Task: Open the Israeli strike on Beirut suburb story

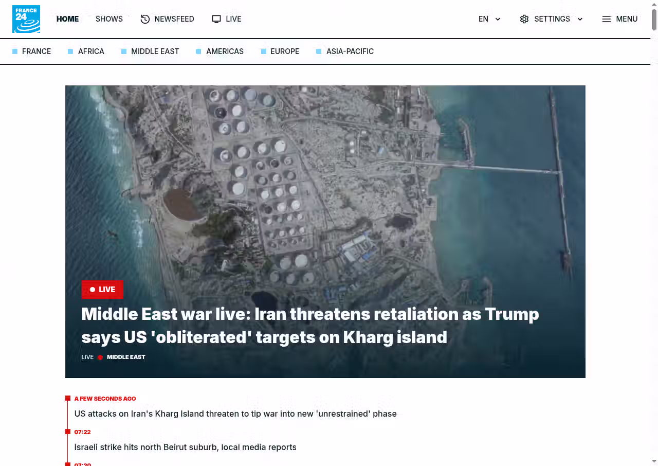Action: click(186, 447)
